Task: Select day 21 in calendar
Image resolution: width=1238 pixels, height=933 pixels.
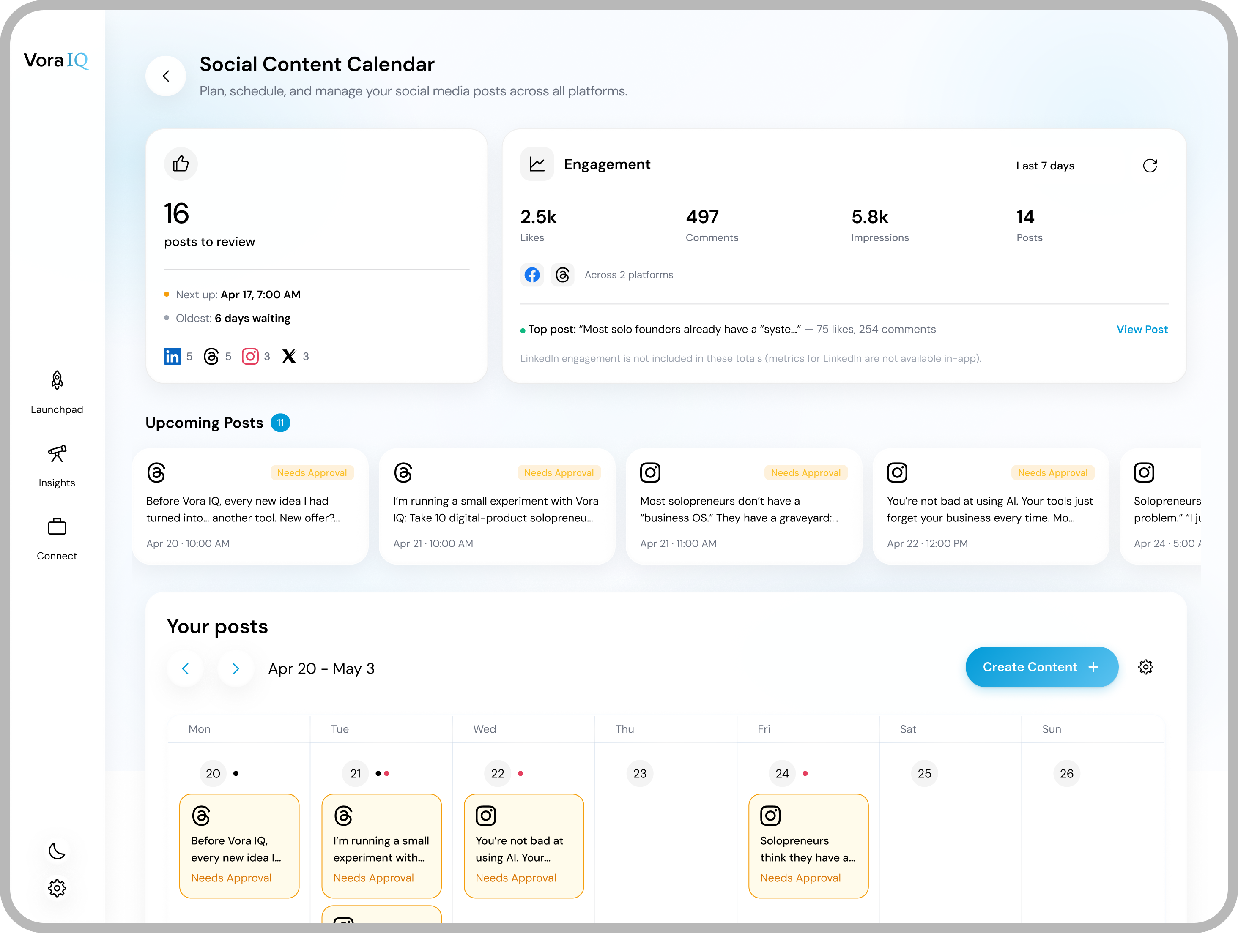Action: point(356,774)
